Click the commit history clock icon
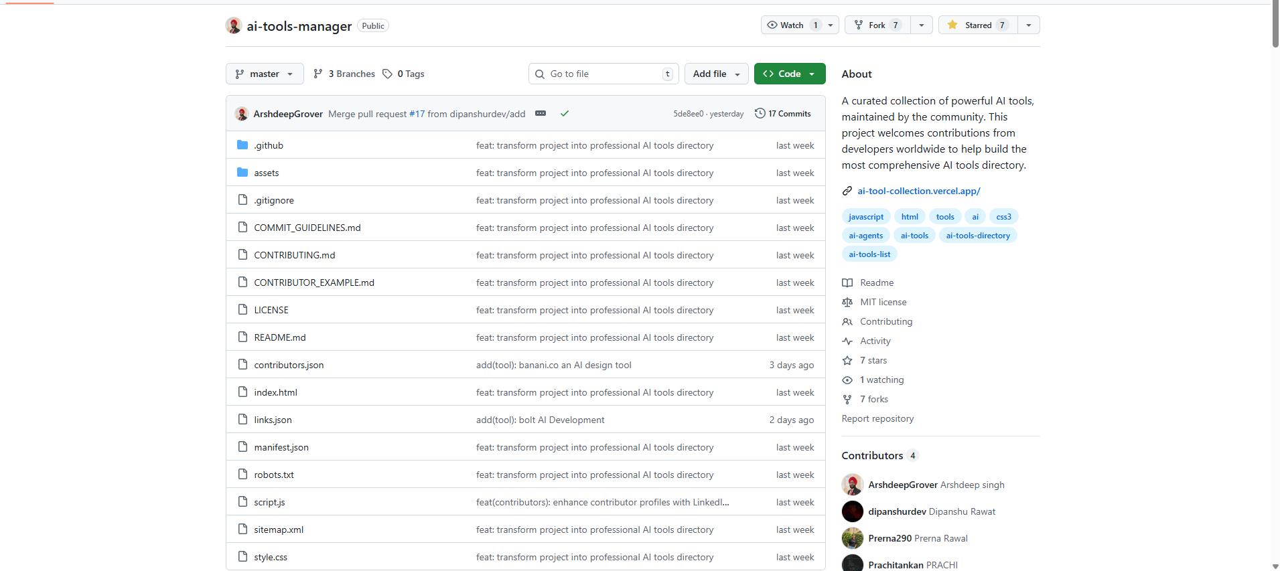The image size is (1280, 571). 760,113
